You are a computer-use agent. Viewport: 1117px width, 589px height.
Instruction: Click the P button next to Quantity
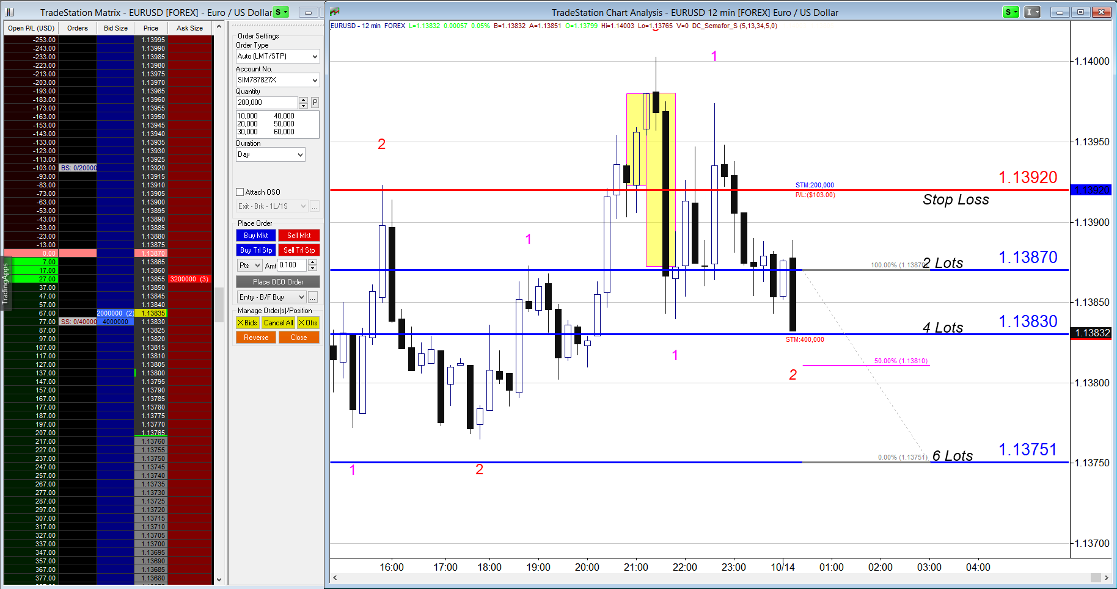315,103
